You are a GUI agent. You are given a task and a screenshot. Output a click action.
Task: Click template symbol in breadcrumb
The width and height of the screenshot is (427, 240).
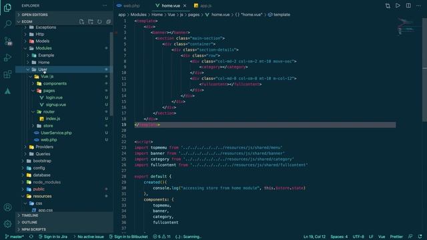[x=279, y=15]
